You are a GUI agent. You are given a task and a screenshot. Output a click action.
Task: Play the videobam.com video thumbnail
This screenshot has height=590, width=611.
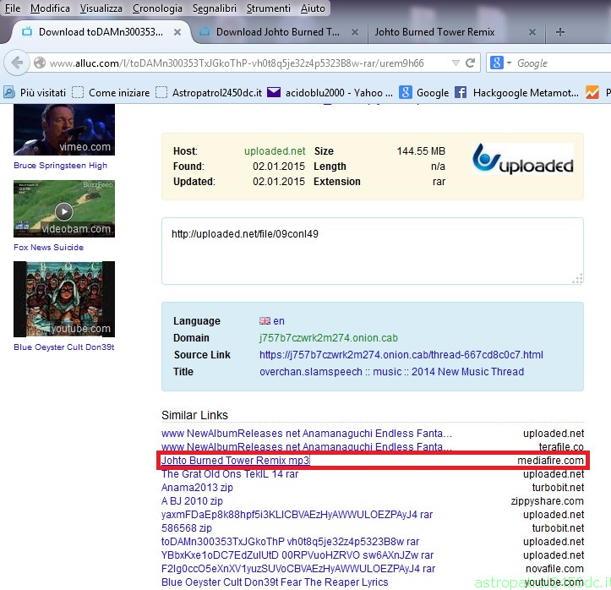click(64, 209)
